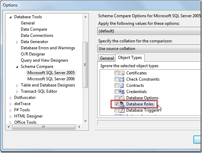Expand Table and Database Designers node
Viewport: 202px width, 153px height.
[17, 85]
